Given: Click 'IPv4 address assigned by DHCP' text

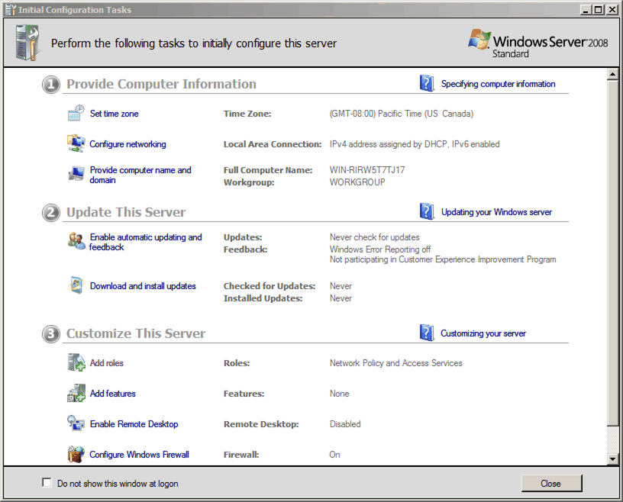Looking at the screenshot, I should point(388,144).
